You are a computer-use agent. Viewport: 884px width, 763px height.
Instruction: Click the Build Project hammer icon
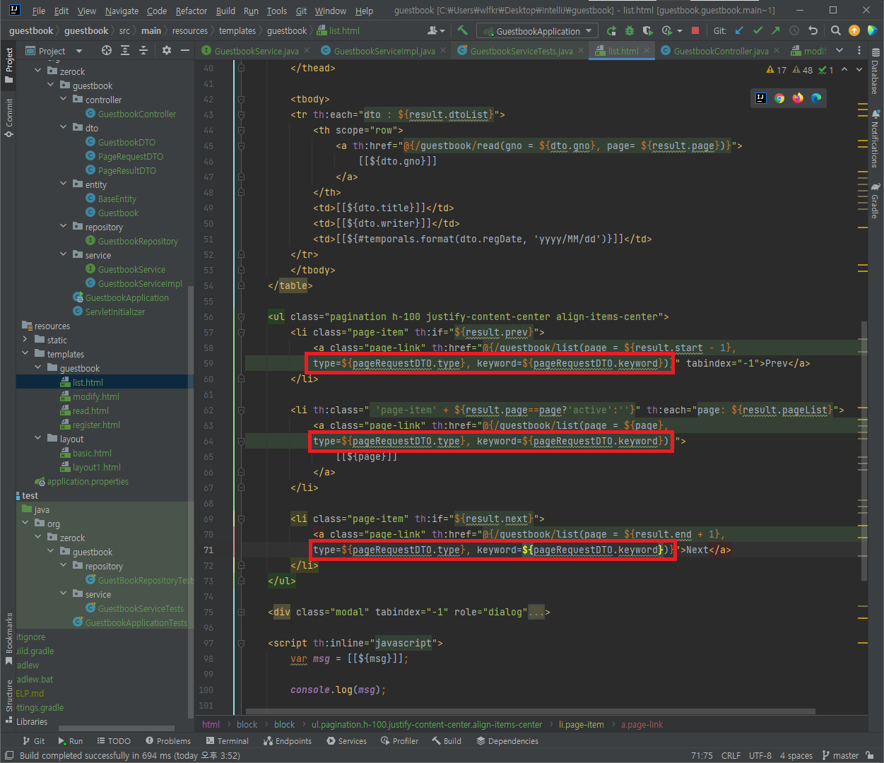(463, 30)
